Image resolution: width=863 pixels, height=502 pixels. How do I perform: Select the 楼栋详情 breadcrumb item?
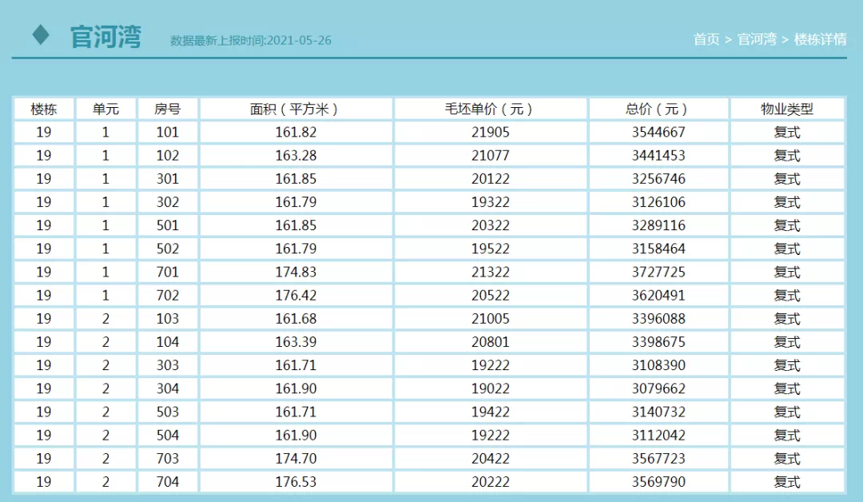click(x=820, y=40)
